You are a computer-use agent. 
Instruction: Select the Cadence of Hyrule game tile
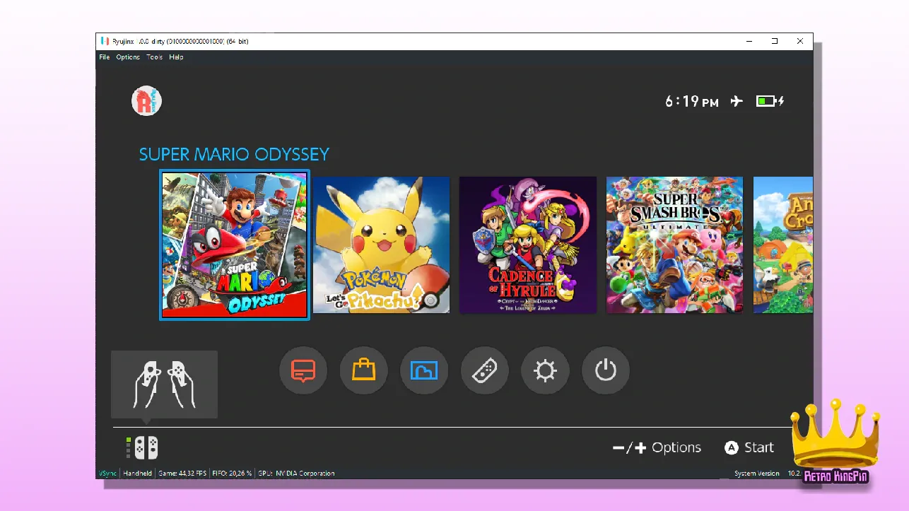(x=528, y=245)
